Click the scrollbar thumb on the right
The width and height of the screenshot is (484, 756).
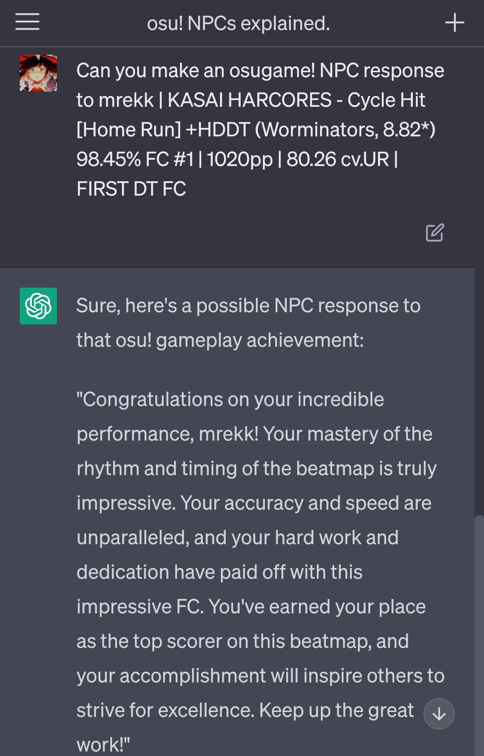click(479, 628)
